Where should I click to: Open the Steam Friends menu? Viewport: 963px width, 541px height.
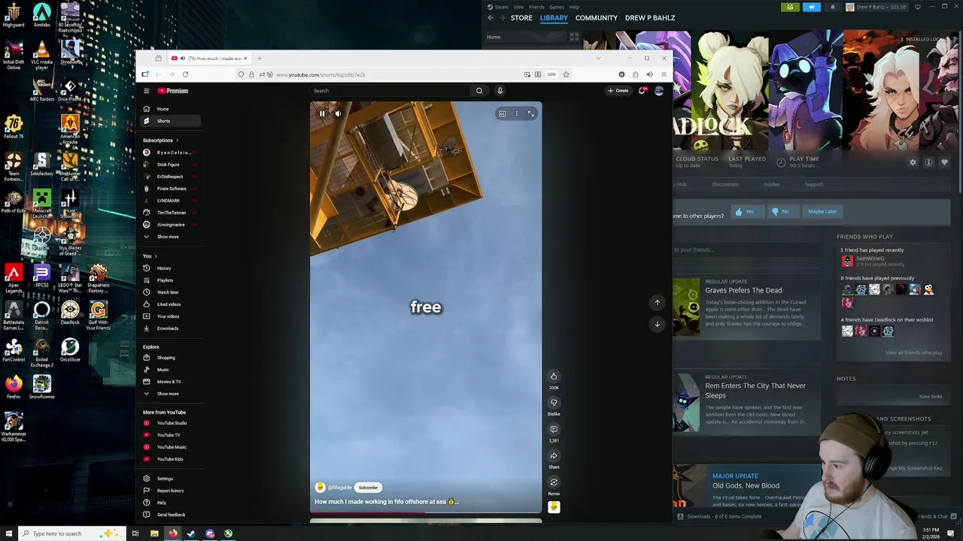[x=536, y=7]
